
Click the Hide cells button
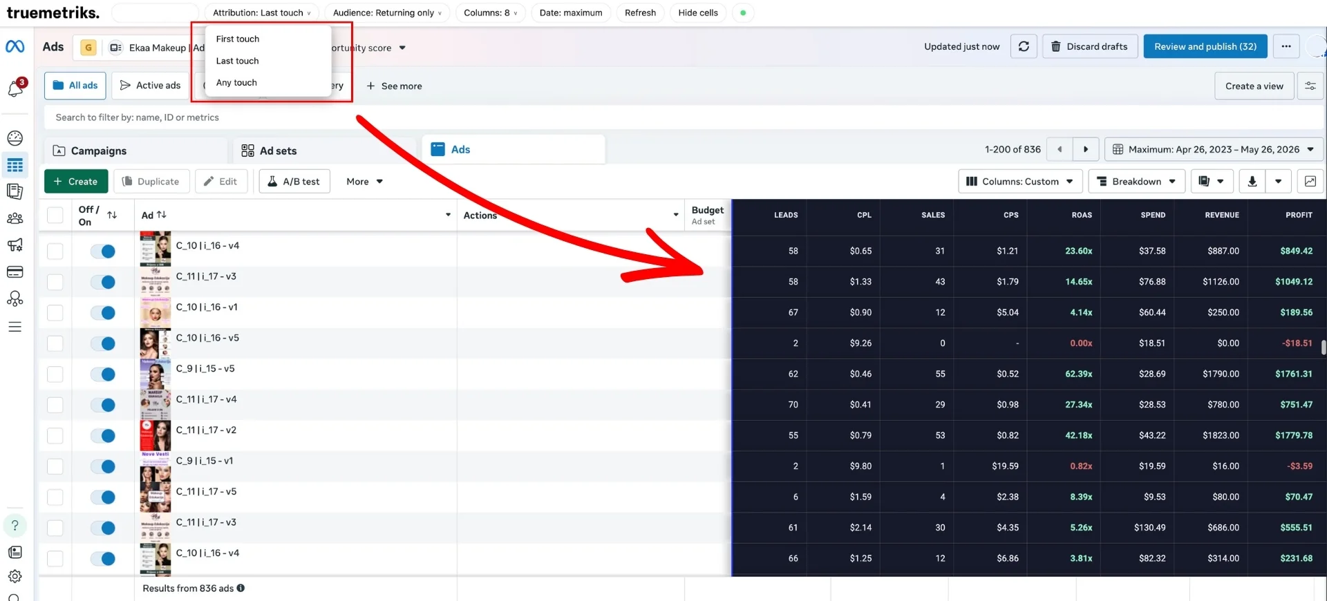pyautogui.click(x=698, y=12)
